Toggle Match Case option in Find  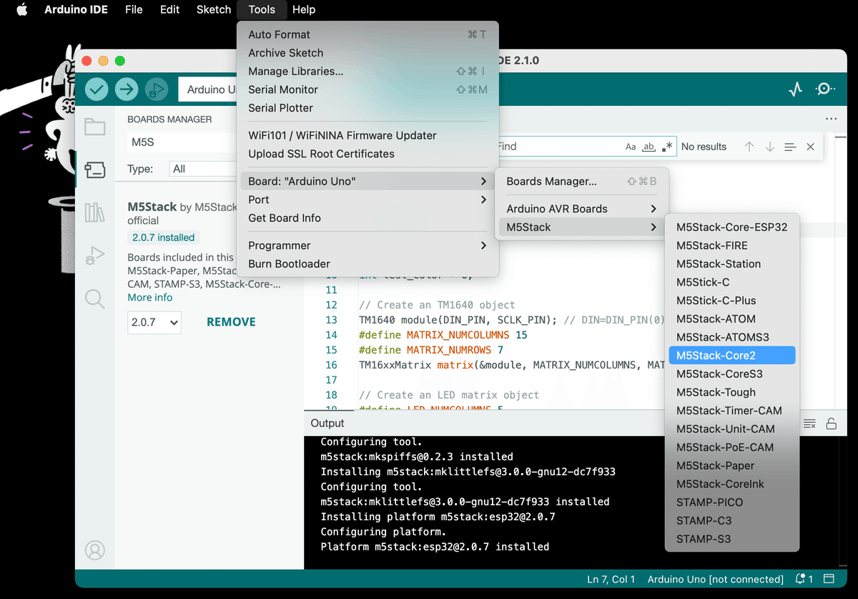[631, 147]
